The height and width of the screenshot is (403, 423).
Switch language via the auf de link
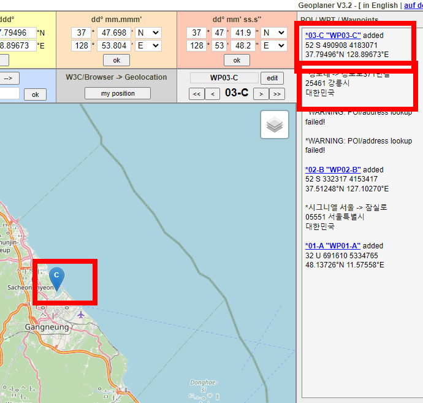(413, 6)
